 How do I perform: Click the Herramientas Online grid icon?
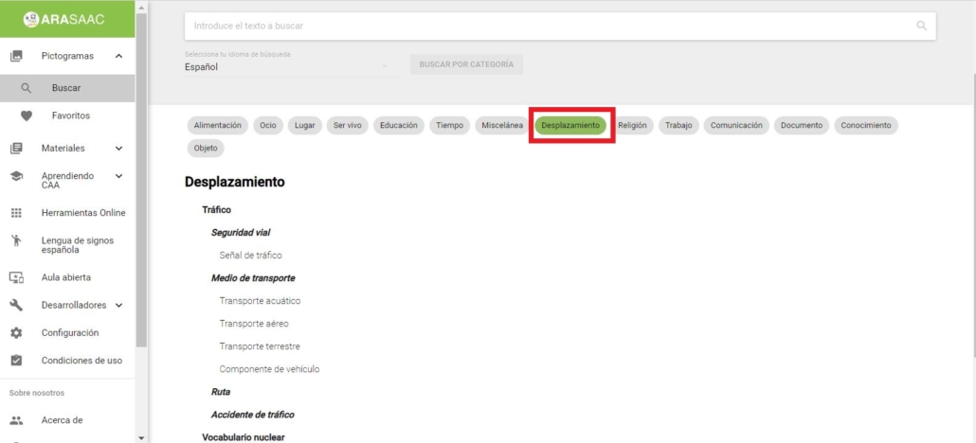coord(17,213)
